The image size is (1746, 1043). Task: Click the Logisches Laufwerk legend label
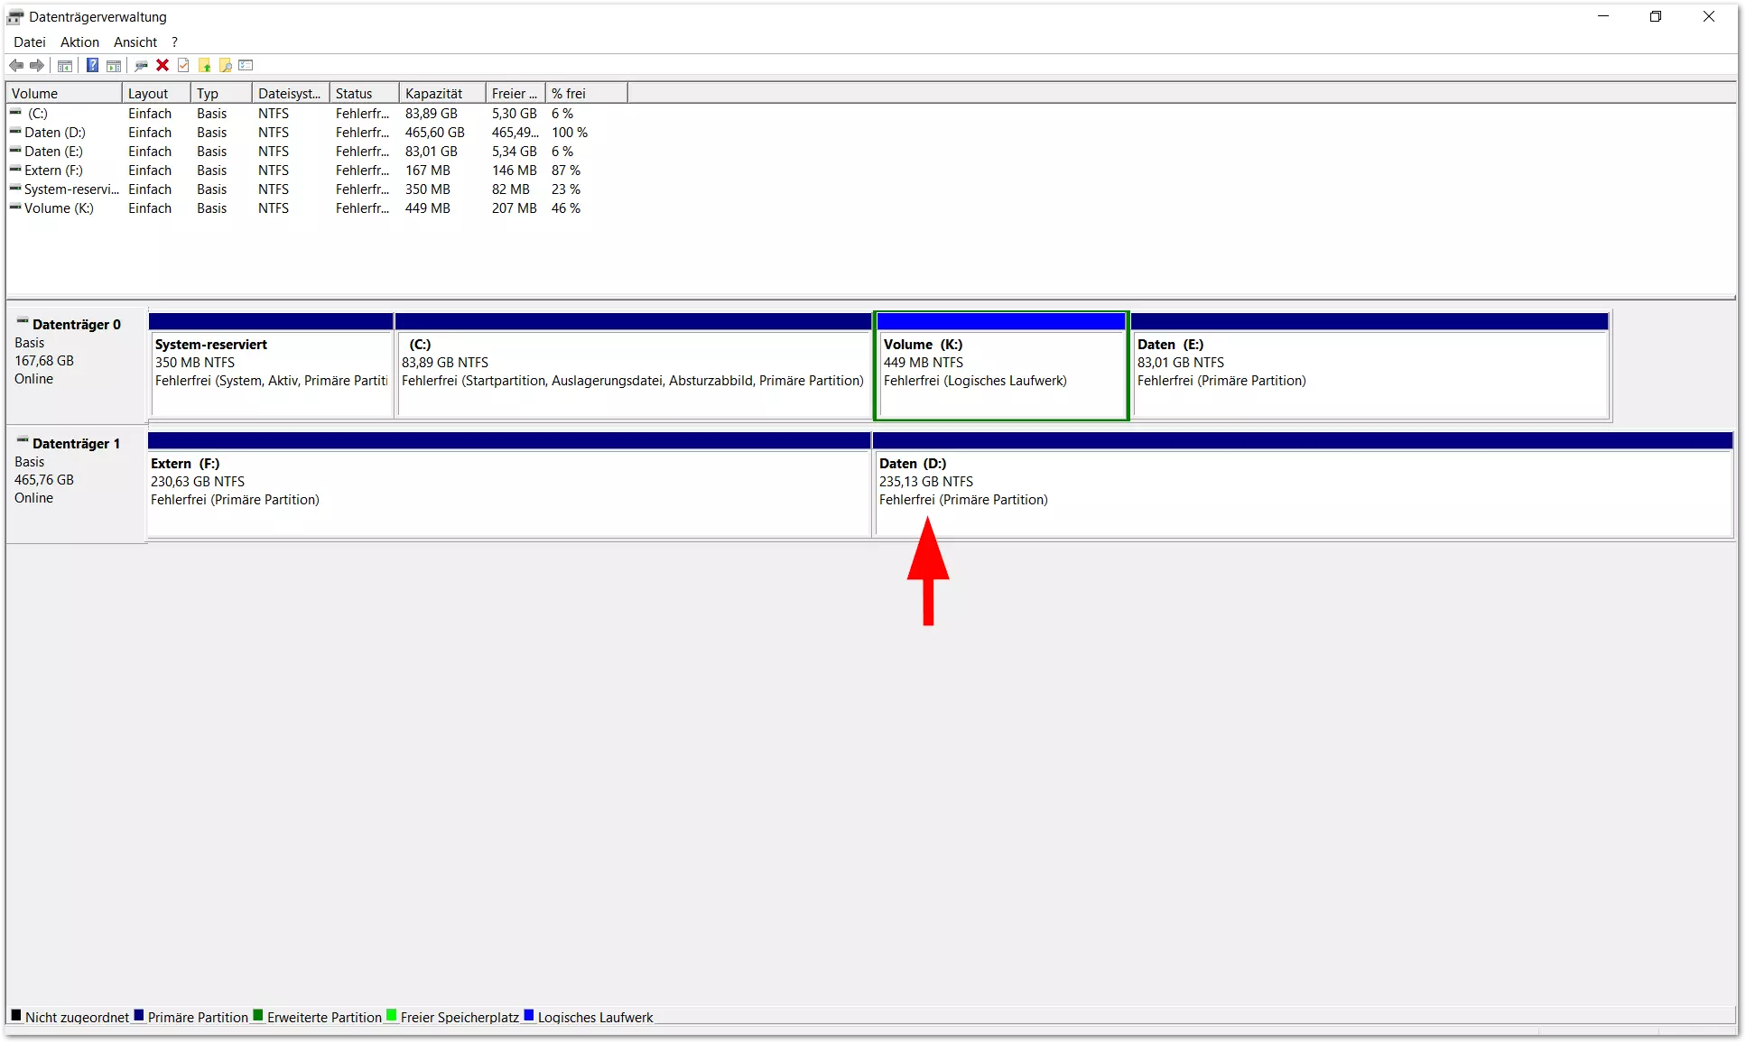click(x=595, y=1017)
